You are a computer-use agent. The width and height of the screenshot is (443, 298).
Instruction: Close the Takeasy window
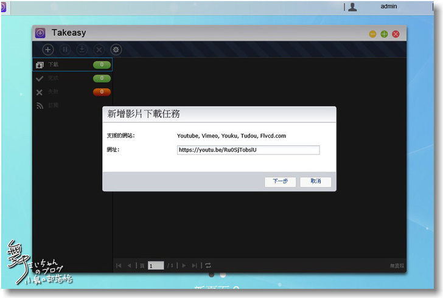(396, 34)
